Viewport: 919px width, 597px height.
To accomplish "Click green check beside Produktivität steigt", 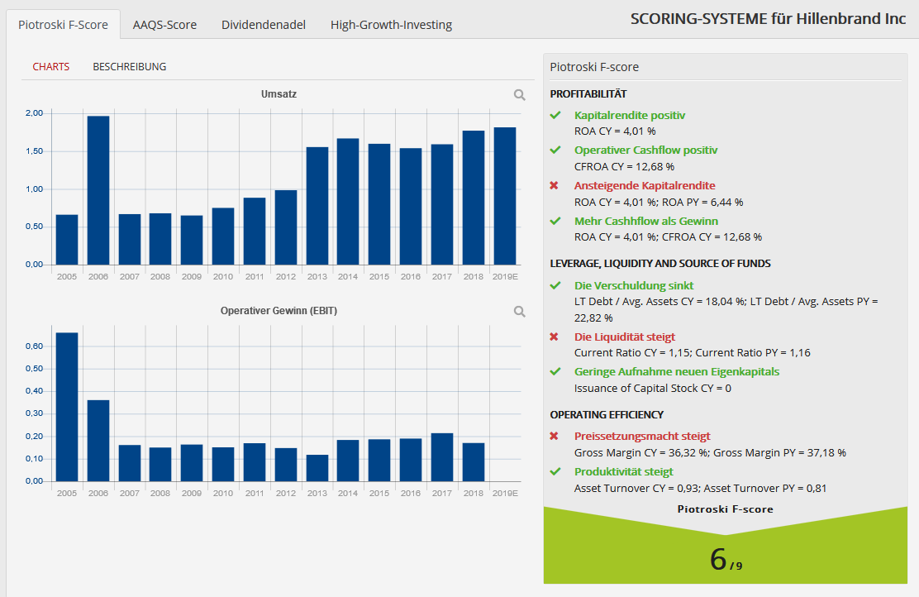I will pyautogui.click(x=555, y=471).
